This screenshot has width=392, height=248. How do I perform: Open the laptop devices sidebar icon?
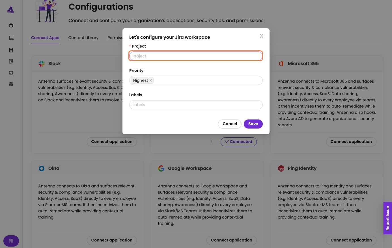pos(11,38)
